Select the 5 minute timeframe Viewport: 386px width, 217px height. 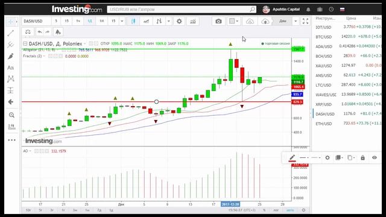tap(56, 21)
